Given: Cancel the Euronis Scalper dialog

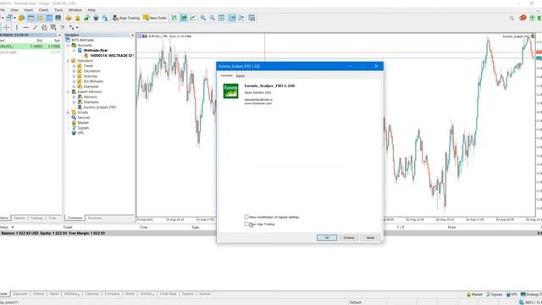Looking at the screenshot, I should [348, 237].
